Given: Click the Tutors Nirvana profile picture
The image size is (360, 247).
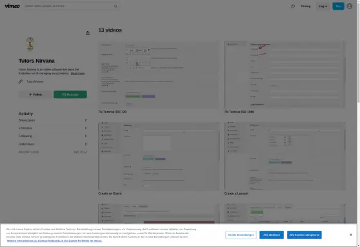Looking at the screenshot, I should [30, 44].
